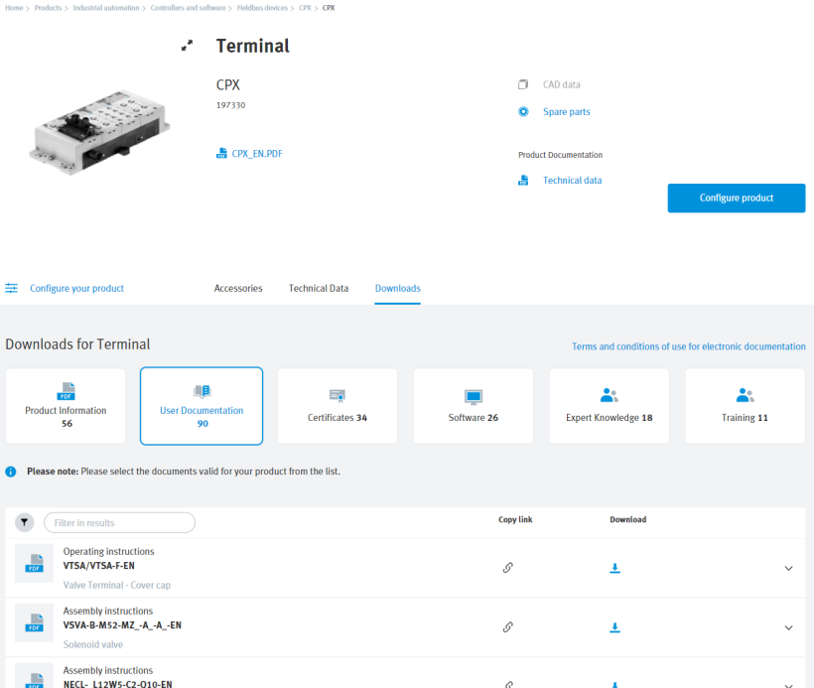Click the Spare parts gear icon

pos(523,111)
